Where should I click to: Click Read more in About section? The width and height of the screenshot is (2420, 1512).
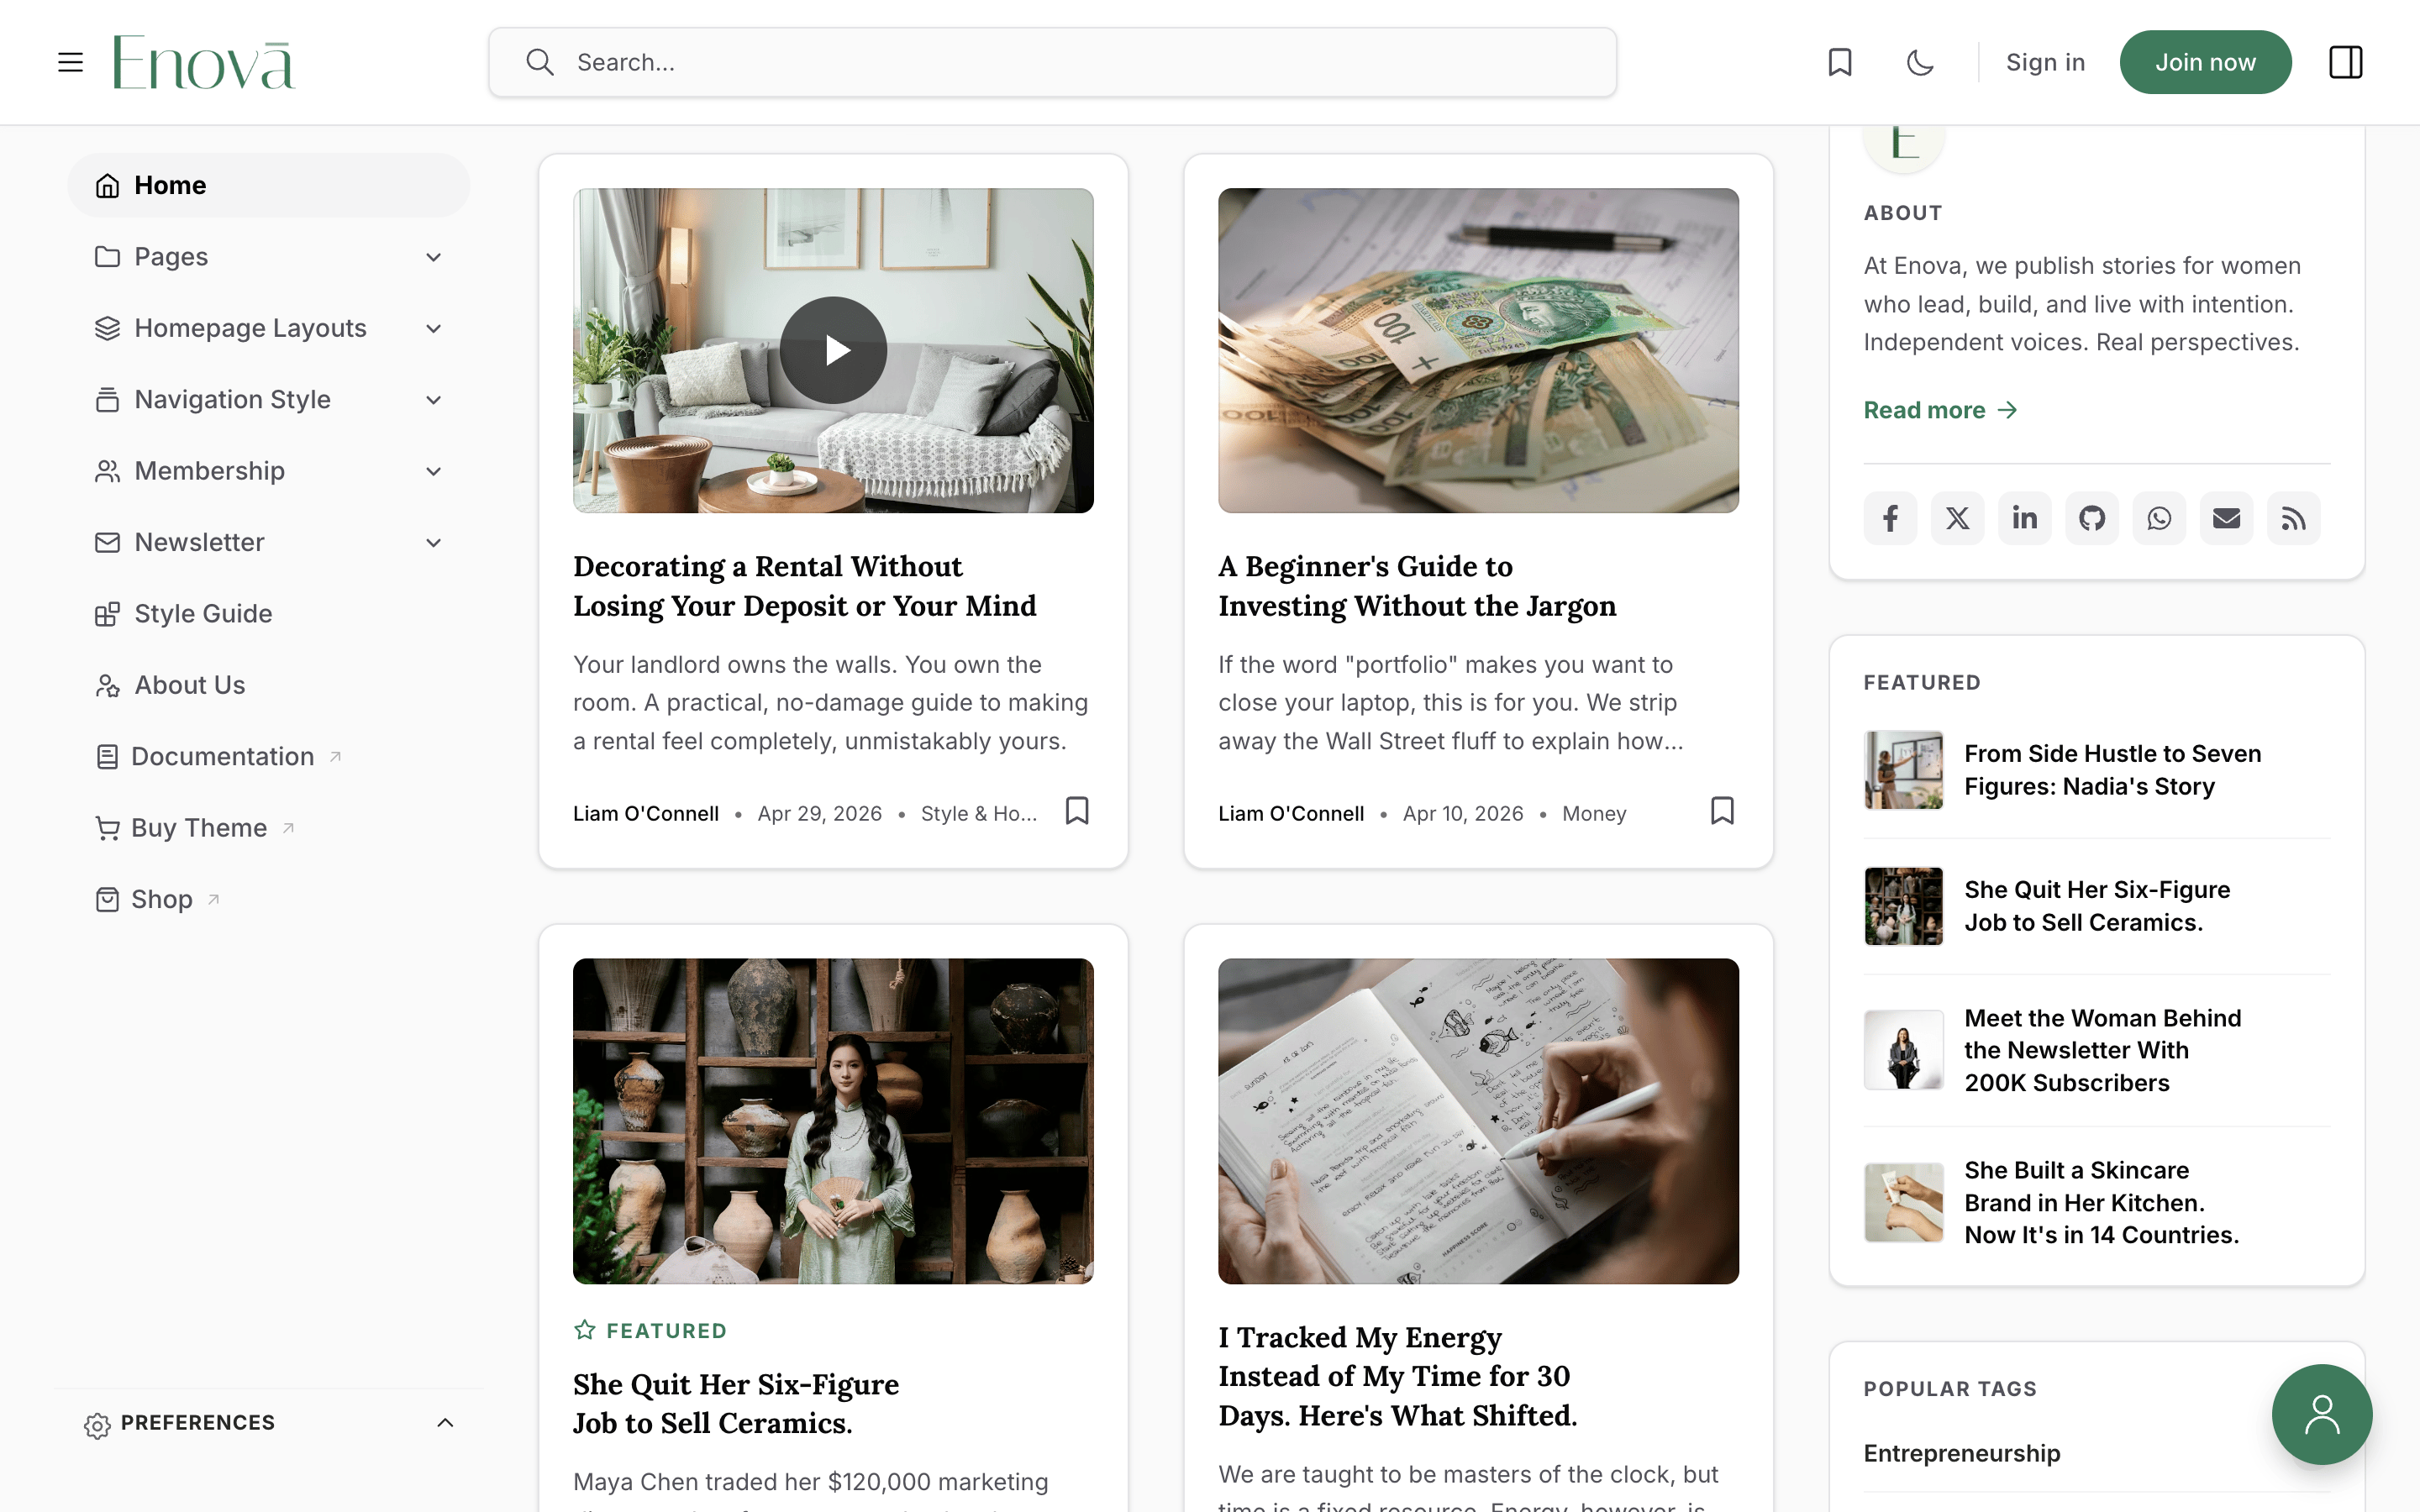pyautogui.click(x=1940, y=410)
